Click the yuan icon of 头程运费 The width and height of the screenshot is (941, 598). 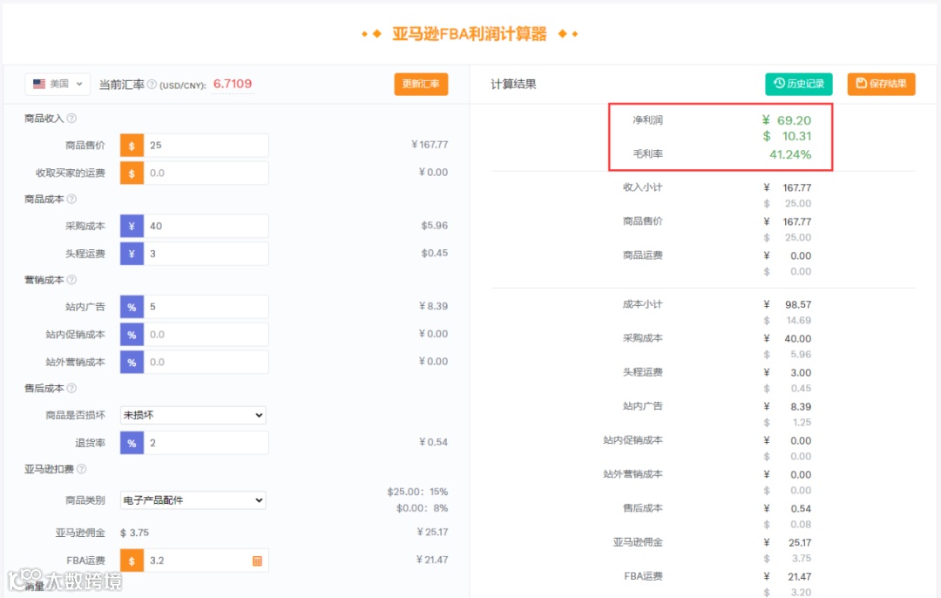(x=132, y=254)
